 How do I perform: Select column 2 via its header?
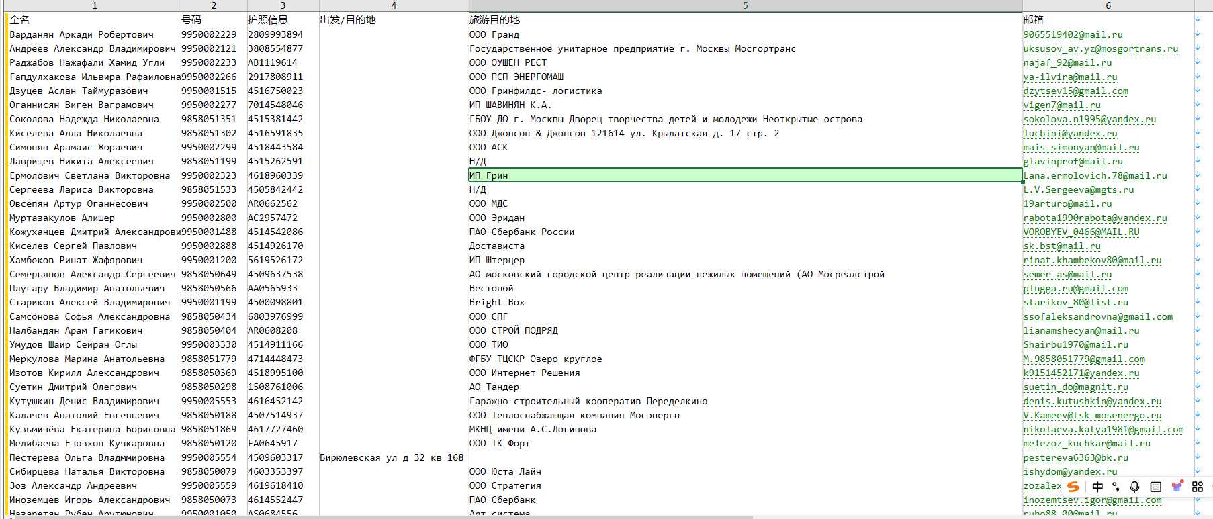(214, 5)
